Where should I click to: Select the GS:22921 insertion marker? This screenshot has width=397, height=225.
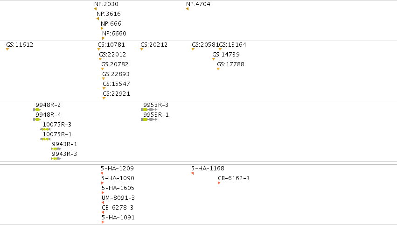(x=104, y=98)
